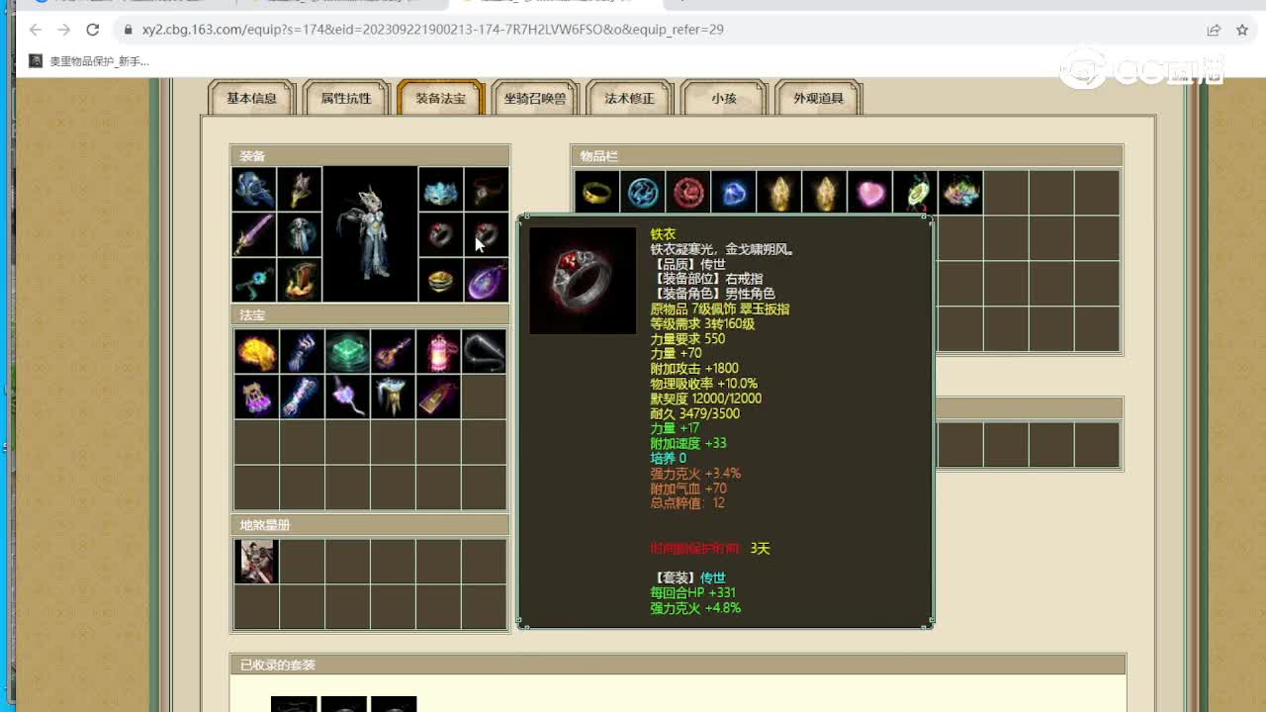Click the 物理吸收率 +10.0% line
This screenshot has height=712, width=1266.
pos(703,383)
